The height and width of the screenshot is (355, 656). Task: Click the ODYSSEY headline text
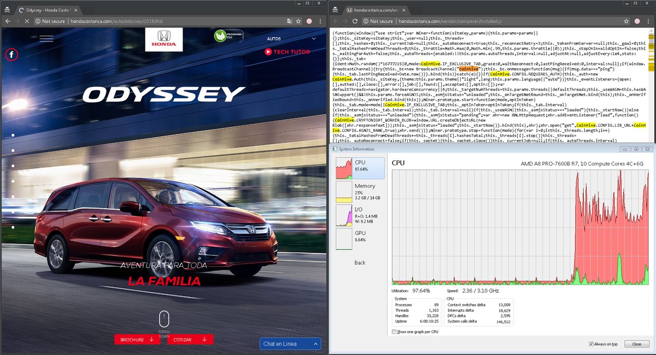click(x=164, y=94)
